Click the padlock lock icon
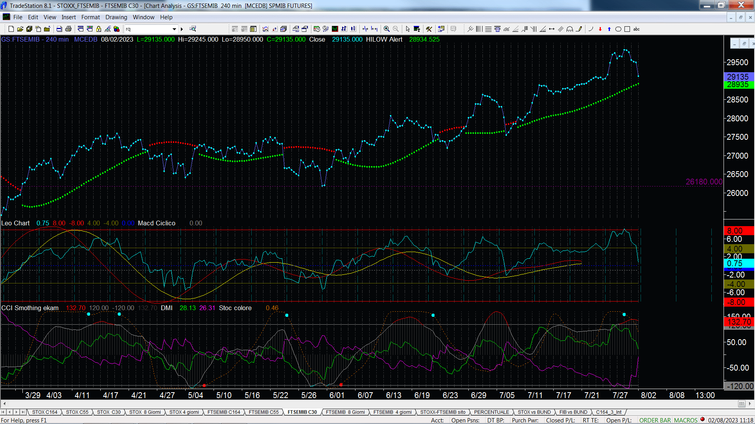Image resolution: width=755 pixels, height=424 pixels. click(99, 29)
